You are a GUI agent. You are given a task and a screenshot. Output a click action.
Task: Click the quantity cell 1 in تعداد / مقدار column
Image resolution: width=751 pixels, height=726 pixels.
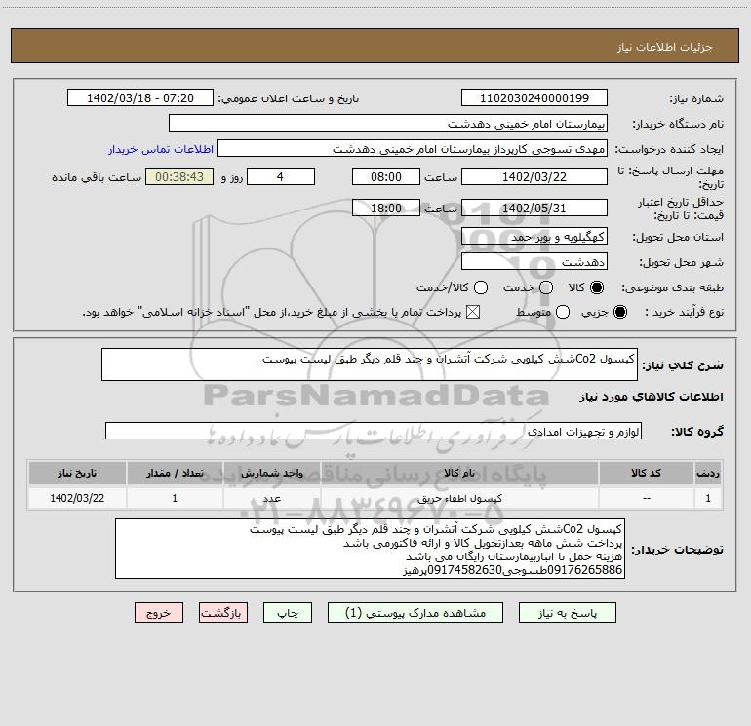[175, 498]
